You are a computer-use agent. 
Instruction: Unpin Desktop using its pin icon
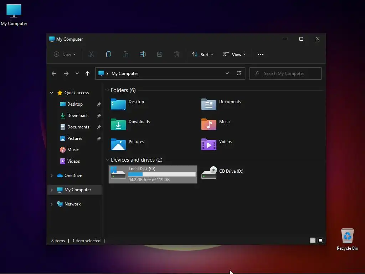[x=99, y=104]
